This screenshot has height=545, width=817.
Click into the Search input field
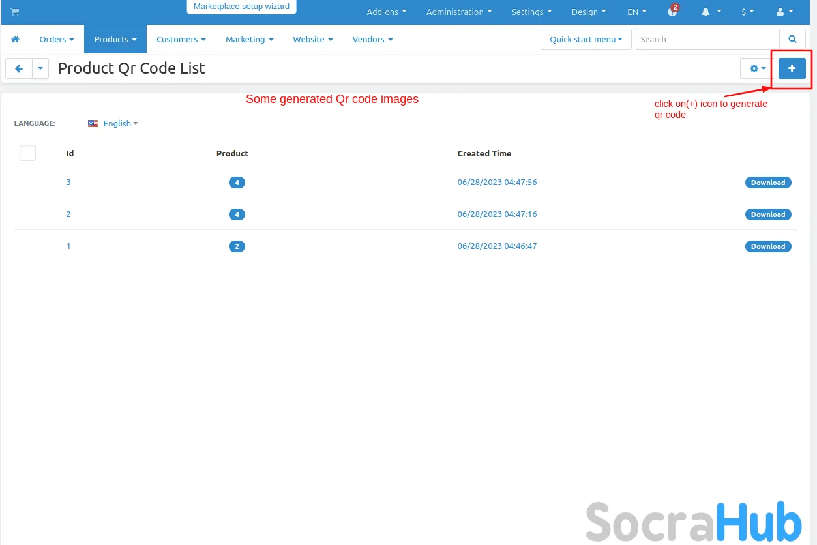[x=707, y=39]
